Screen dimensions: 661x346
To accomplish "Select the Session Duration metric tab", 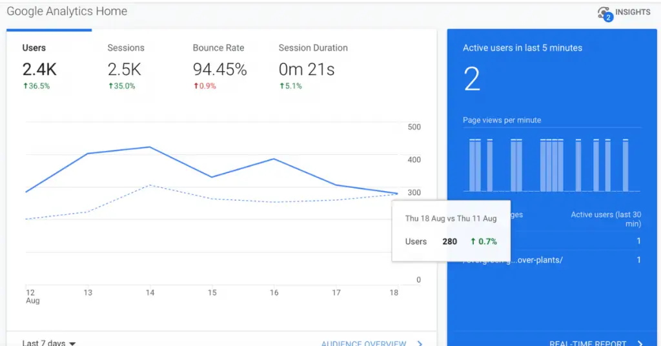I will click(x=313, y=67).
